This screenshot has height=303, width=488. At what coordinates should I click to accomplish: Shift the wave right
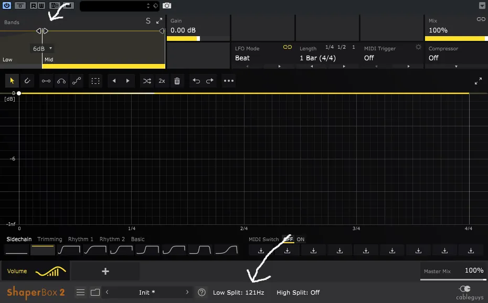pyautogui.click(x=128, y=81)
